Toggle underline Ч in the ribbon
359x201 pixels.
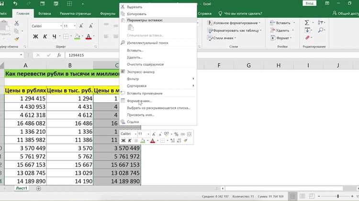54,37
